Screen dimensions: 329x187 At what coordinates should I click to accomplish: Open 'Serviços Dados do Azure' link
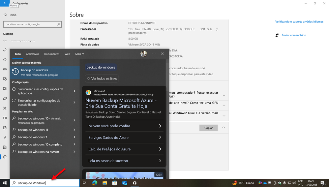(124, 138)
